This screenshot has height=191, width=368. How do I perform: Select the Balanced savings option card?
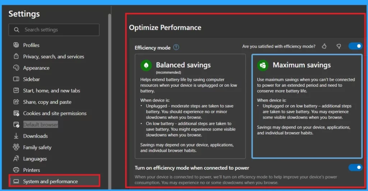190,106
